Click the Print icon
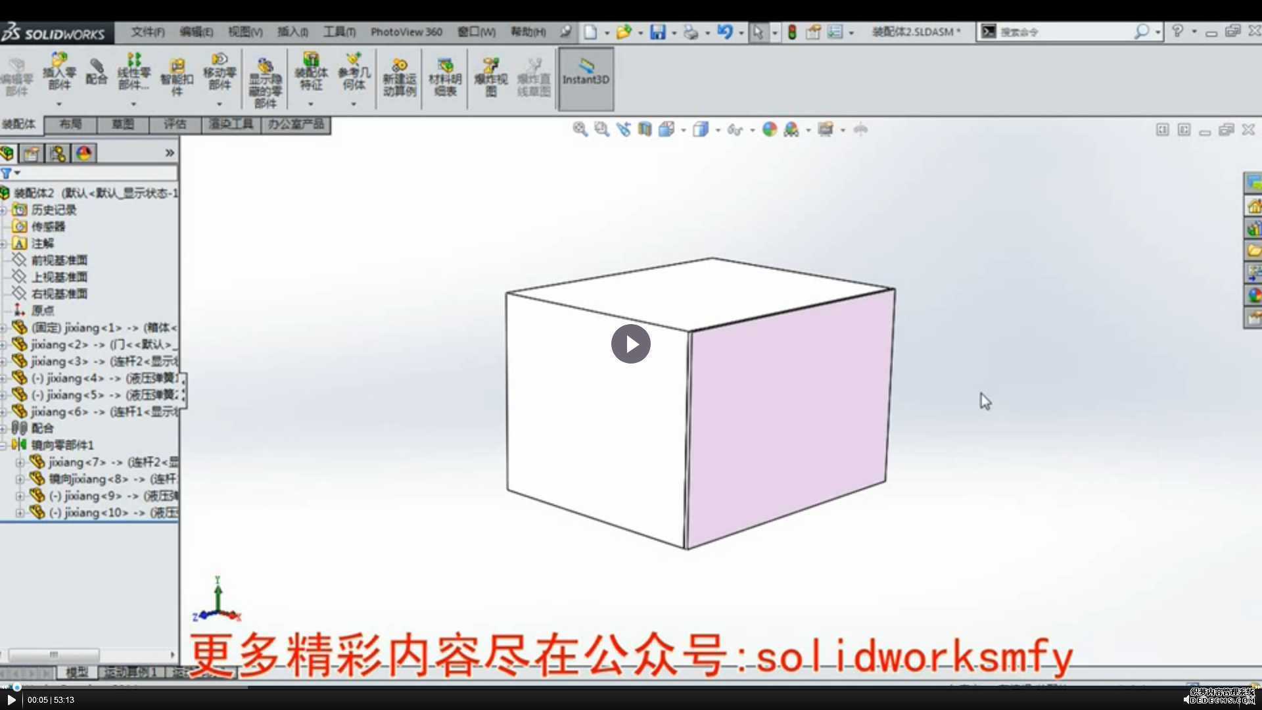1262x710 pixels. tap(691, 32)
